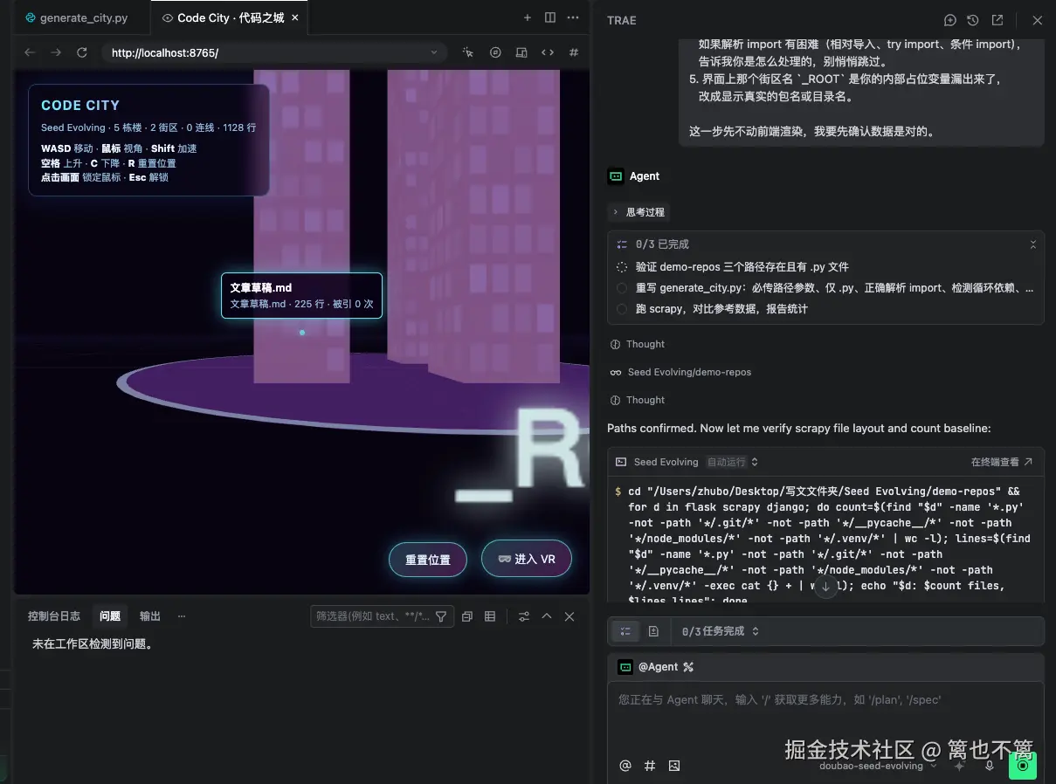Add a new editor tab with plus icon
Viewport: 1056px width, 784px height.
click(x=527, y=17)
